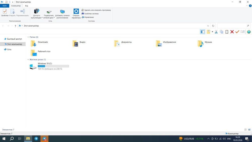This screenshot has height=142, width=252.
Task: Open Управление in the ribbon
Action: tap(88, 17)
